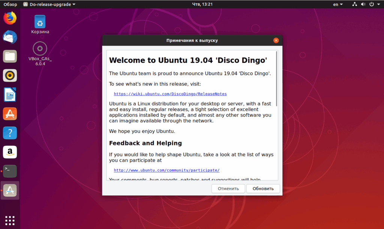Open the en keyboard layout dropdown
The image size is (384, 229).
coord(338,4)
